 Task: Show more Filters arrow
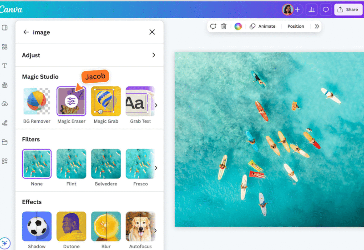[156, 168]
